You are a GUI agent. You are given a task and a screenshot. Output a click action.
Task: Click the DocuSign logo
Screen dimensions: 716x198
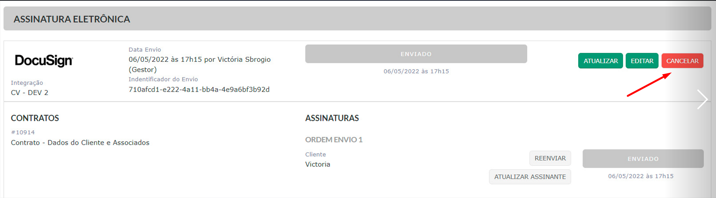pyautogui.click(x=44, y=60)
